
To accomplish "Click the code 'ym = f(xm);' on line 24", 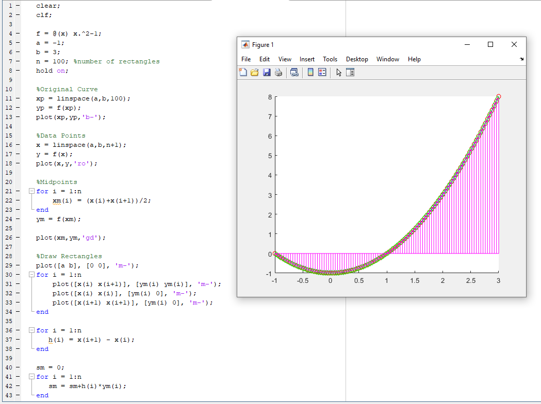I will (x=58, y=219).
